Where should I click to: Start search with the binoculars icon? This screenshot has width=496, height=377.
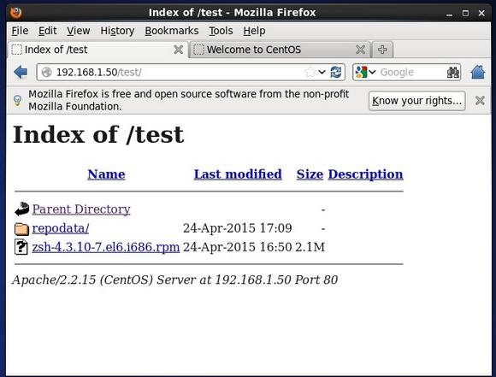(452, 73)
